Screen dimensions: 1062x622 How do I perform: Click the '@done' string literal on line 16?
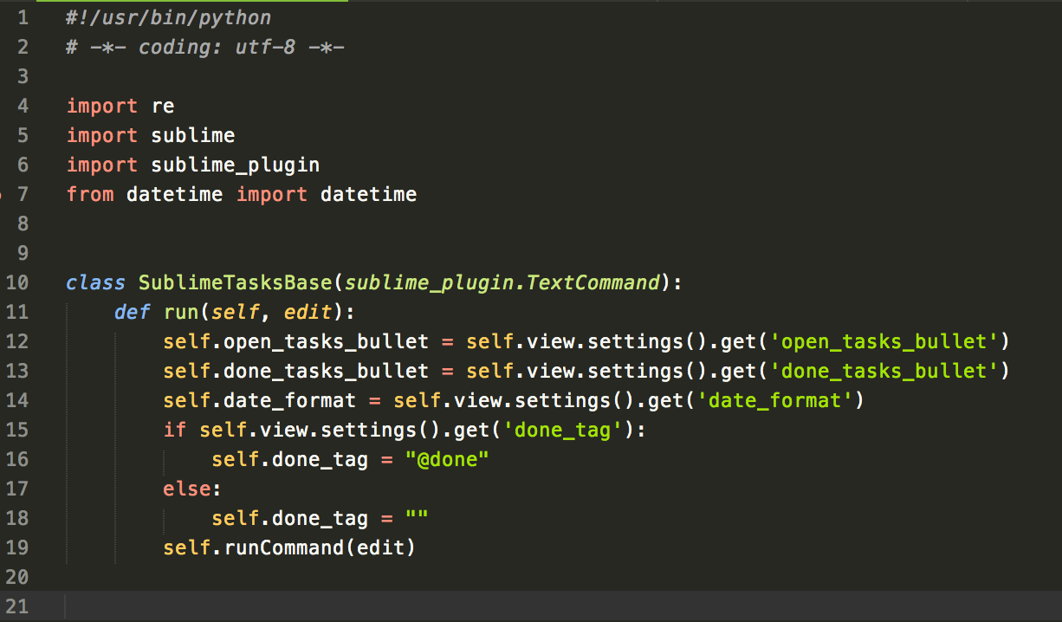446,459
